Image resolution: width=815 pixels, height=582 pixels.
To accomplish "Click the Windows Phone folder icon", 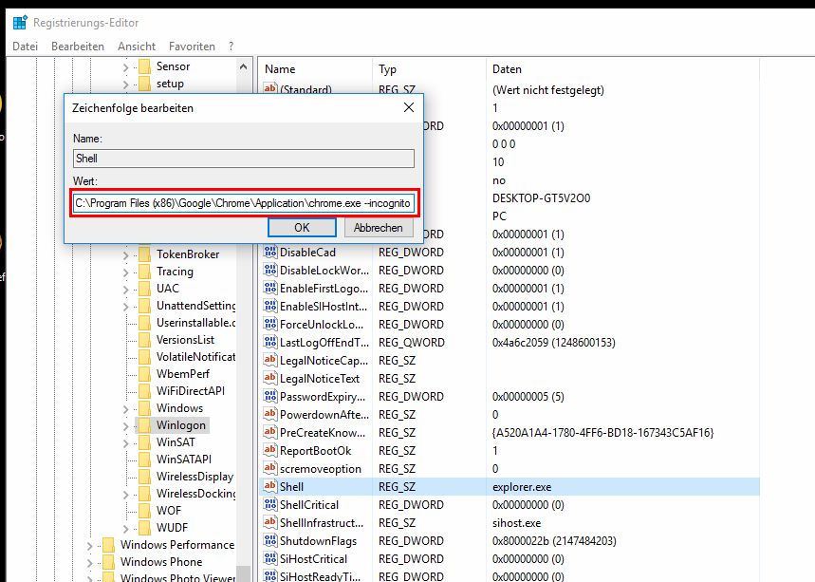I will pos(108,562).
